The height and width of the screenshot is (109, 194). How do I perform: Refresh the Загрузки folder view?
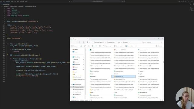83,42
